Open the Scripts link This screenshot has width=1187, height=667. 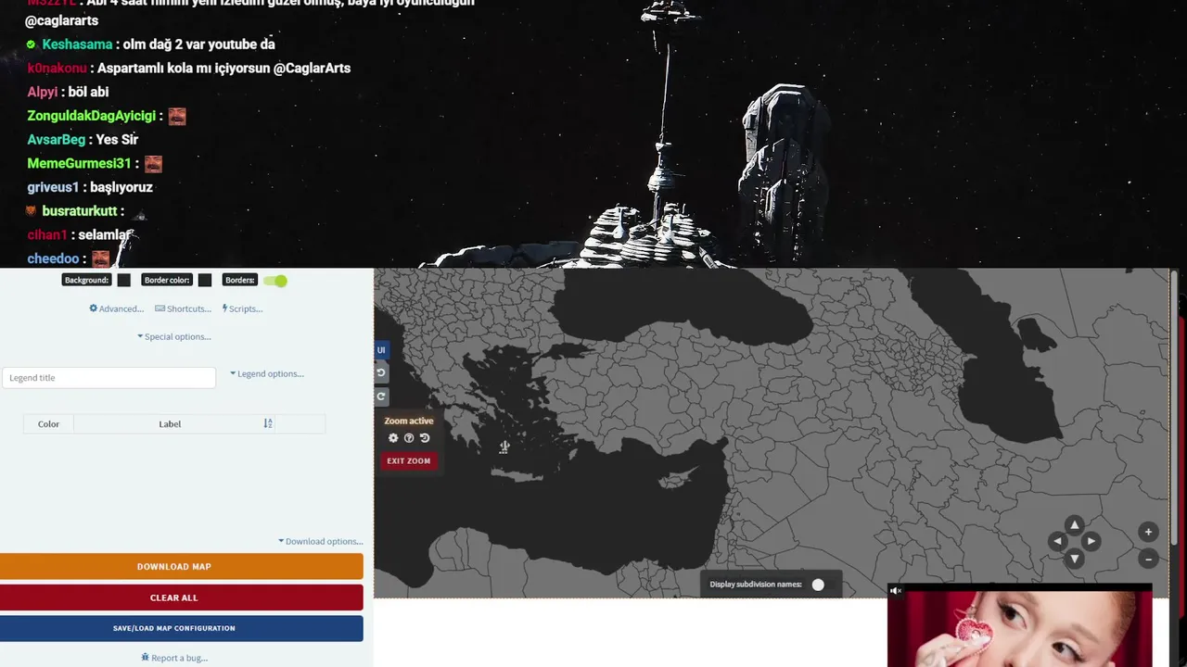tap(242, 308)
